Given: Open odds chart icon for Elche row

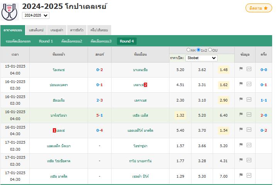Looking at the screenshot, I should pyautogui.click(x=249, y=129).
